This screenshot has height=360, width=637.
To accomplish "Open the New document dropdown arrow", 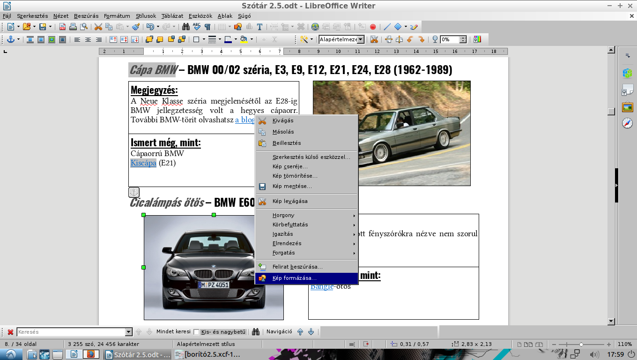I will tap(18, 27).
